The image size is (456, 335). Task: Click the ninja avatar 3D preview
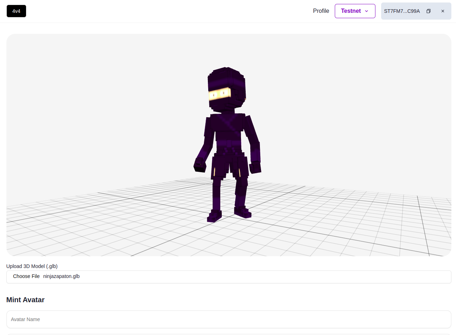click(229, 145)
